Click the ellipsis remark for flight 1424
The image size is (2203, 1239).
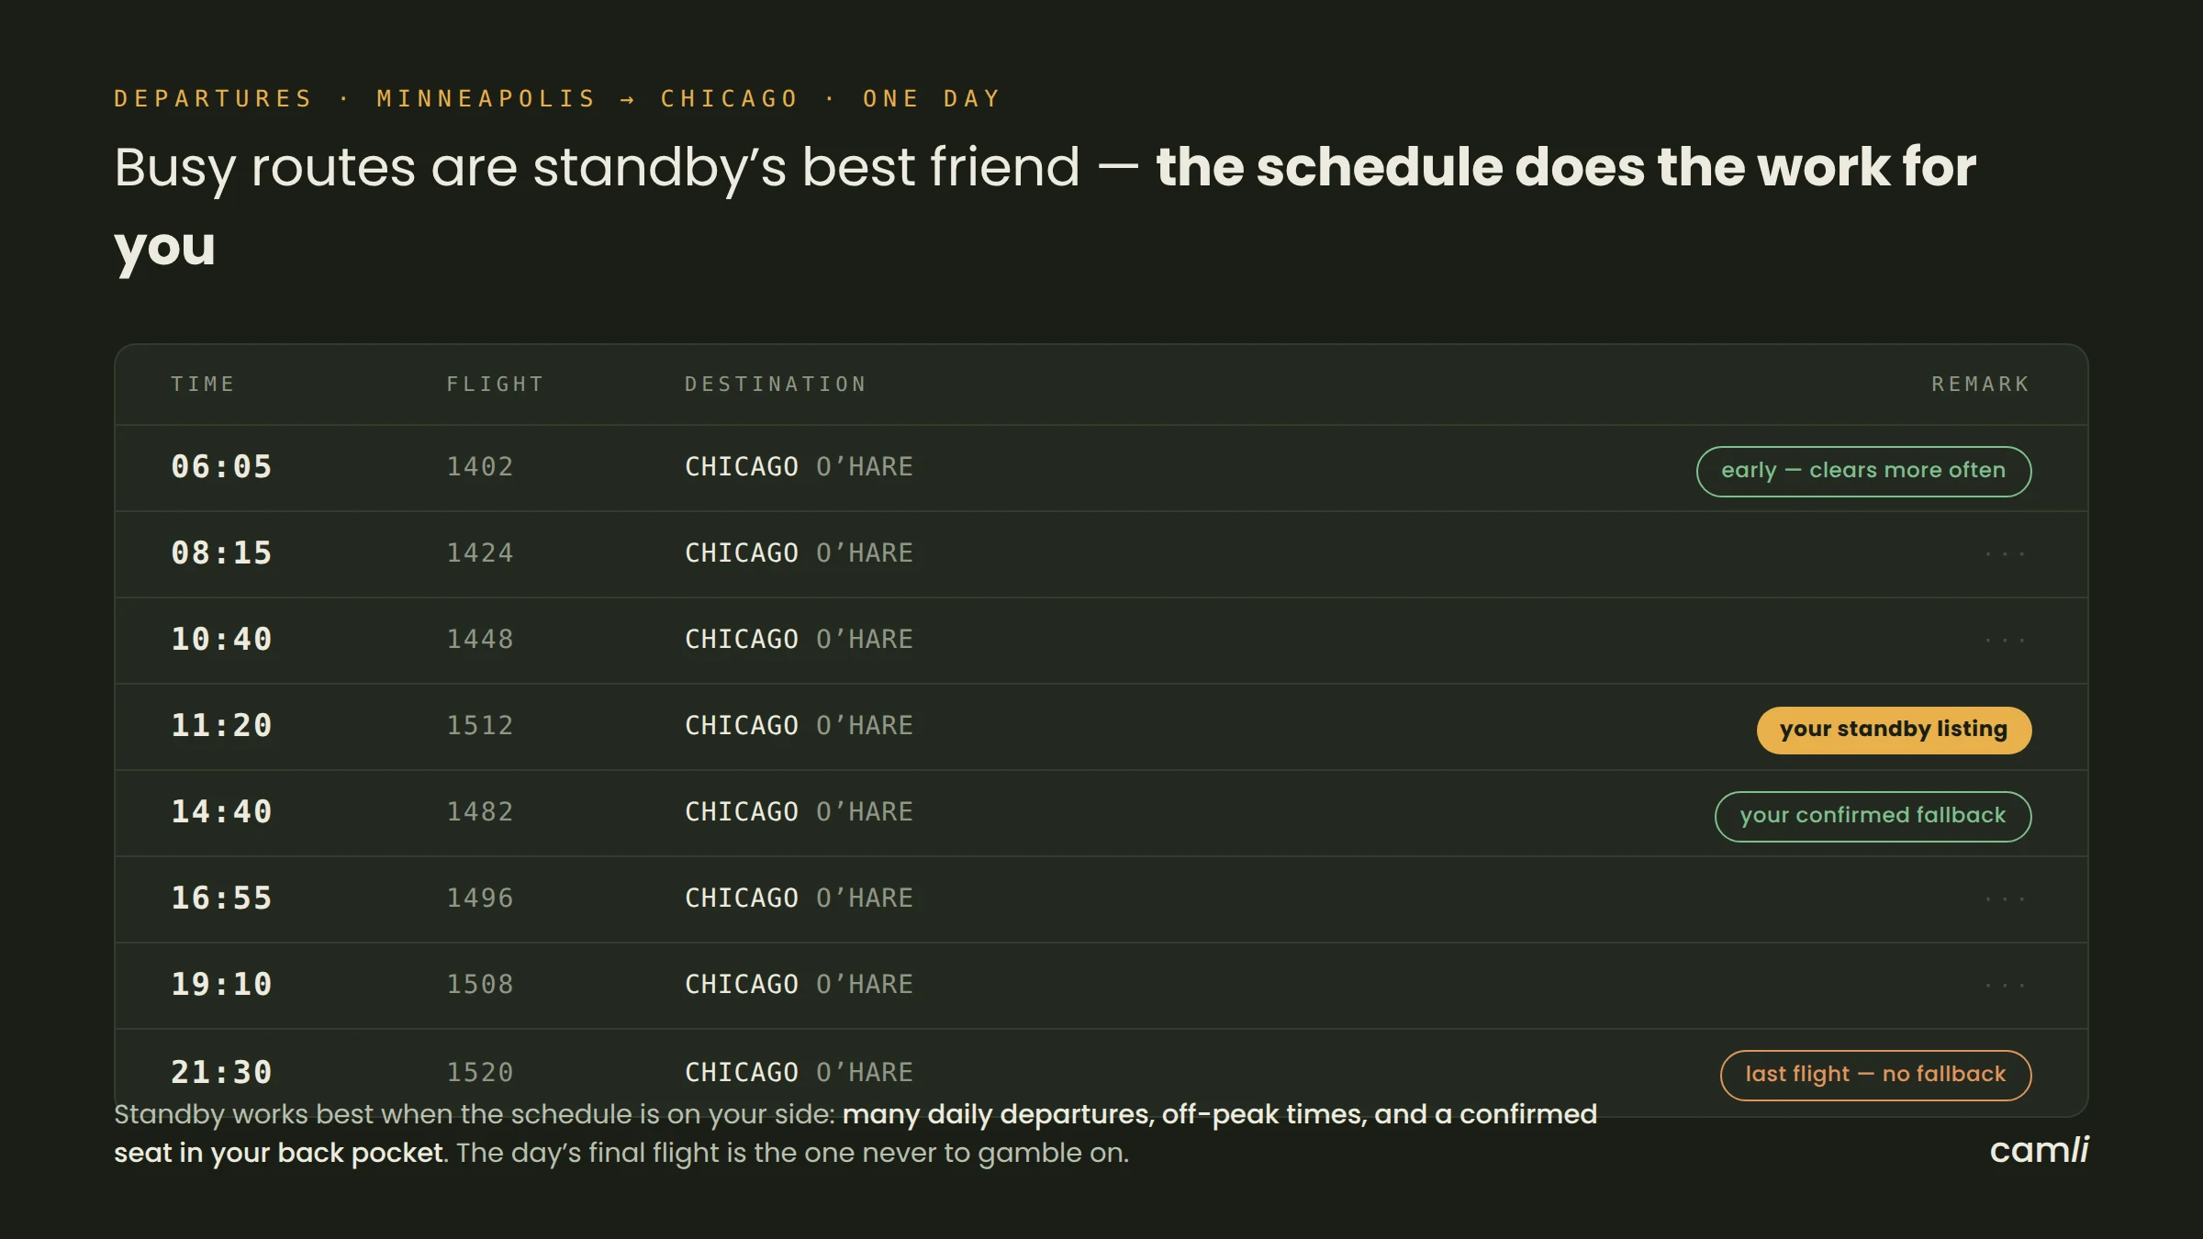[x=2006, y=554]
